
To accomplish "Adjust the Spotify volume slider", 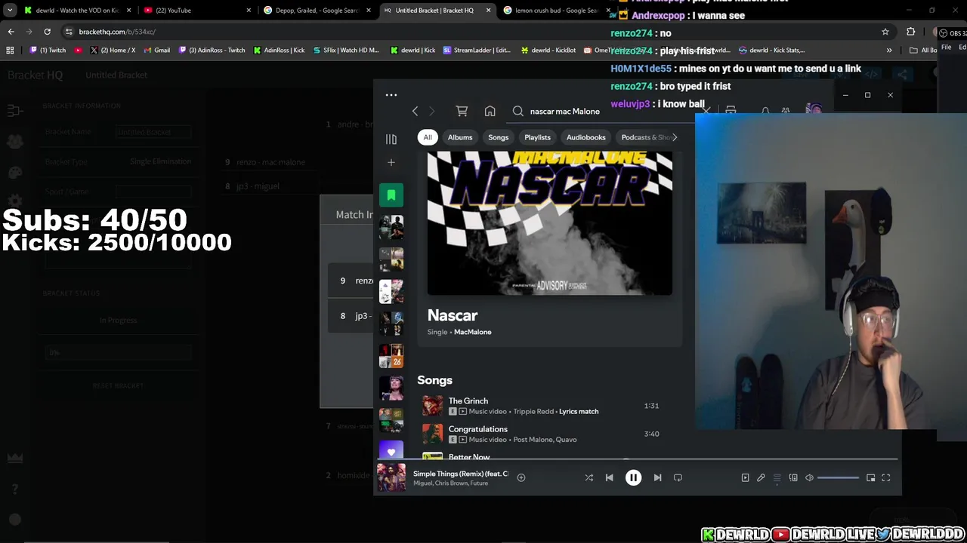I will click(838, 477).
